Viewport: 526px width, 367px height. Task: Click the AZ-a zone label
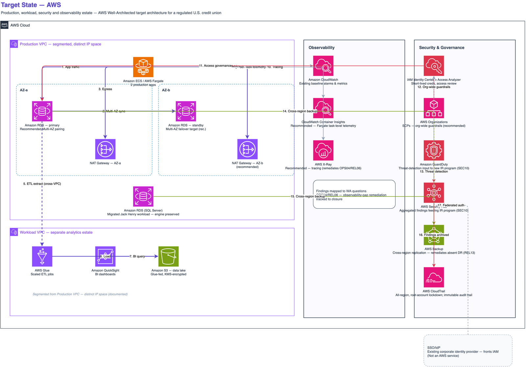point(24,90)
